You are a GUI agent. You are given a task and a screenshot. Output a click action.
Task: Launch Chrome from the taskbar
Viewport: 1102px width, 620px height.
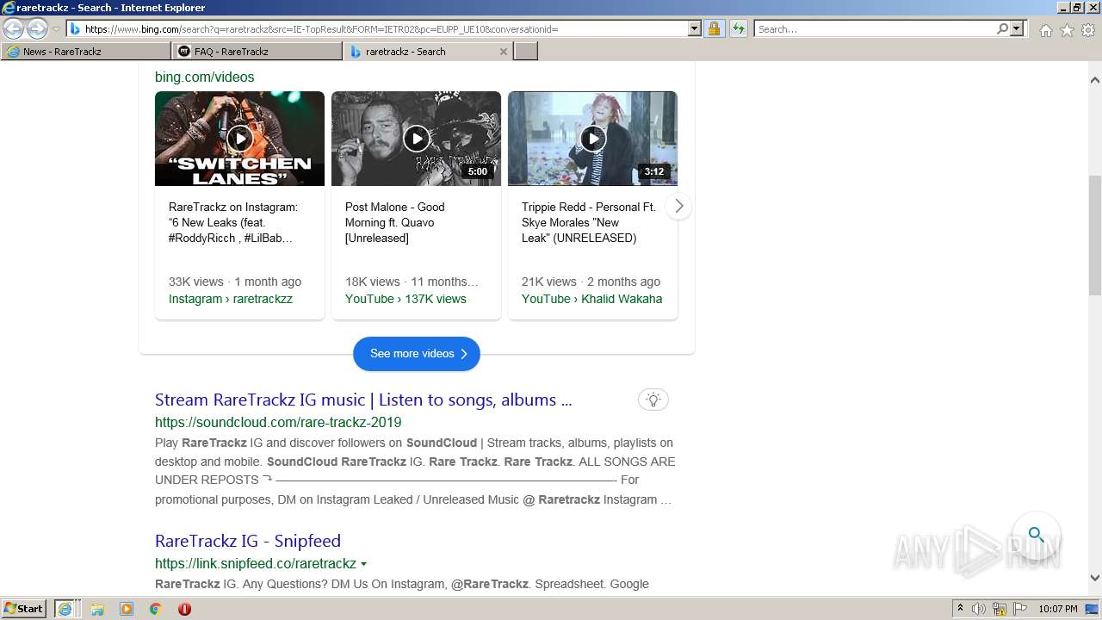(x=156, y=609)
